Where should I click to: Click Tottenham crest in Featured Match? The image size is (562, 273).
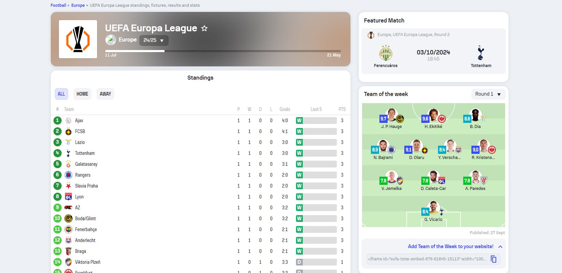click(481, 53)
